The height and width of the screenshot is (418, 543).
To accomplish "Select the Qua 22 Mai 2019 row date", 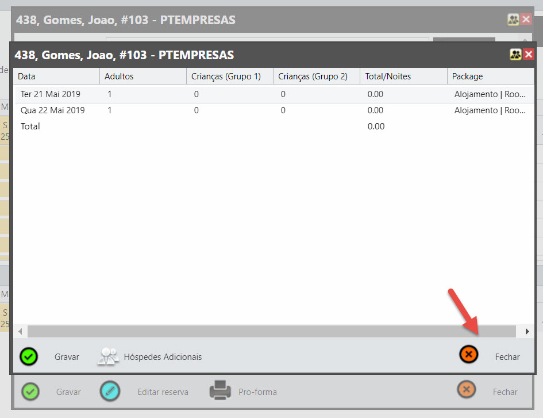I will click(x=53, y=110).
